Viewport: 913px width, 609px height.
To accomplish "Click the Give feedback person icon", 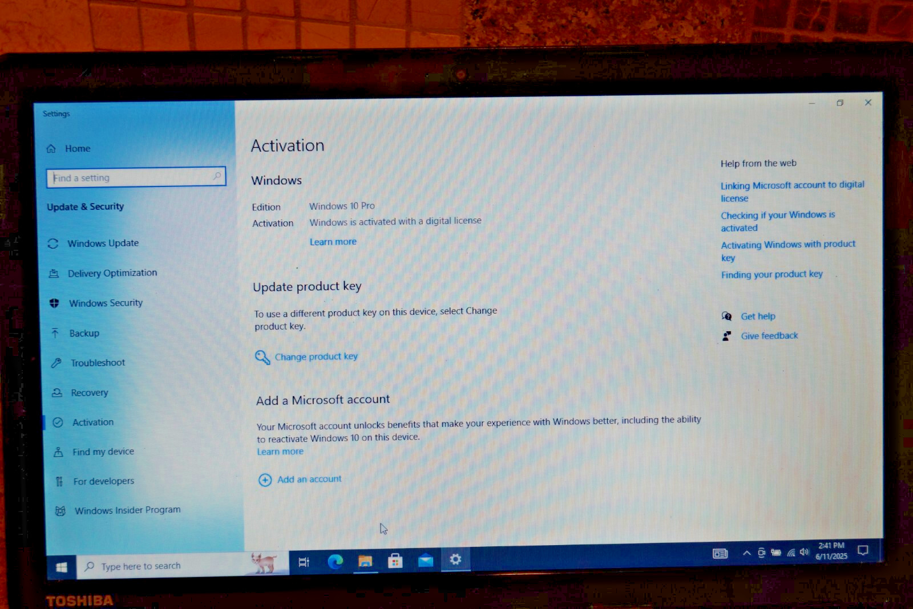I will tap(726, 336).
